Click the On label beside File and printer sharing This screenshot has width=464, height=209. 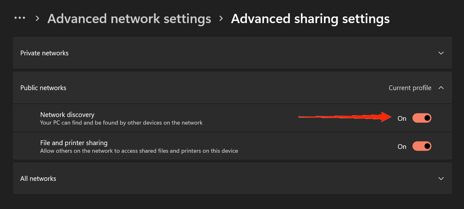(x=401, y=146)
